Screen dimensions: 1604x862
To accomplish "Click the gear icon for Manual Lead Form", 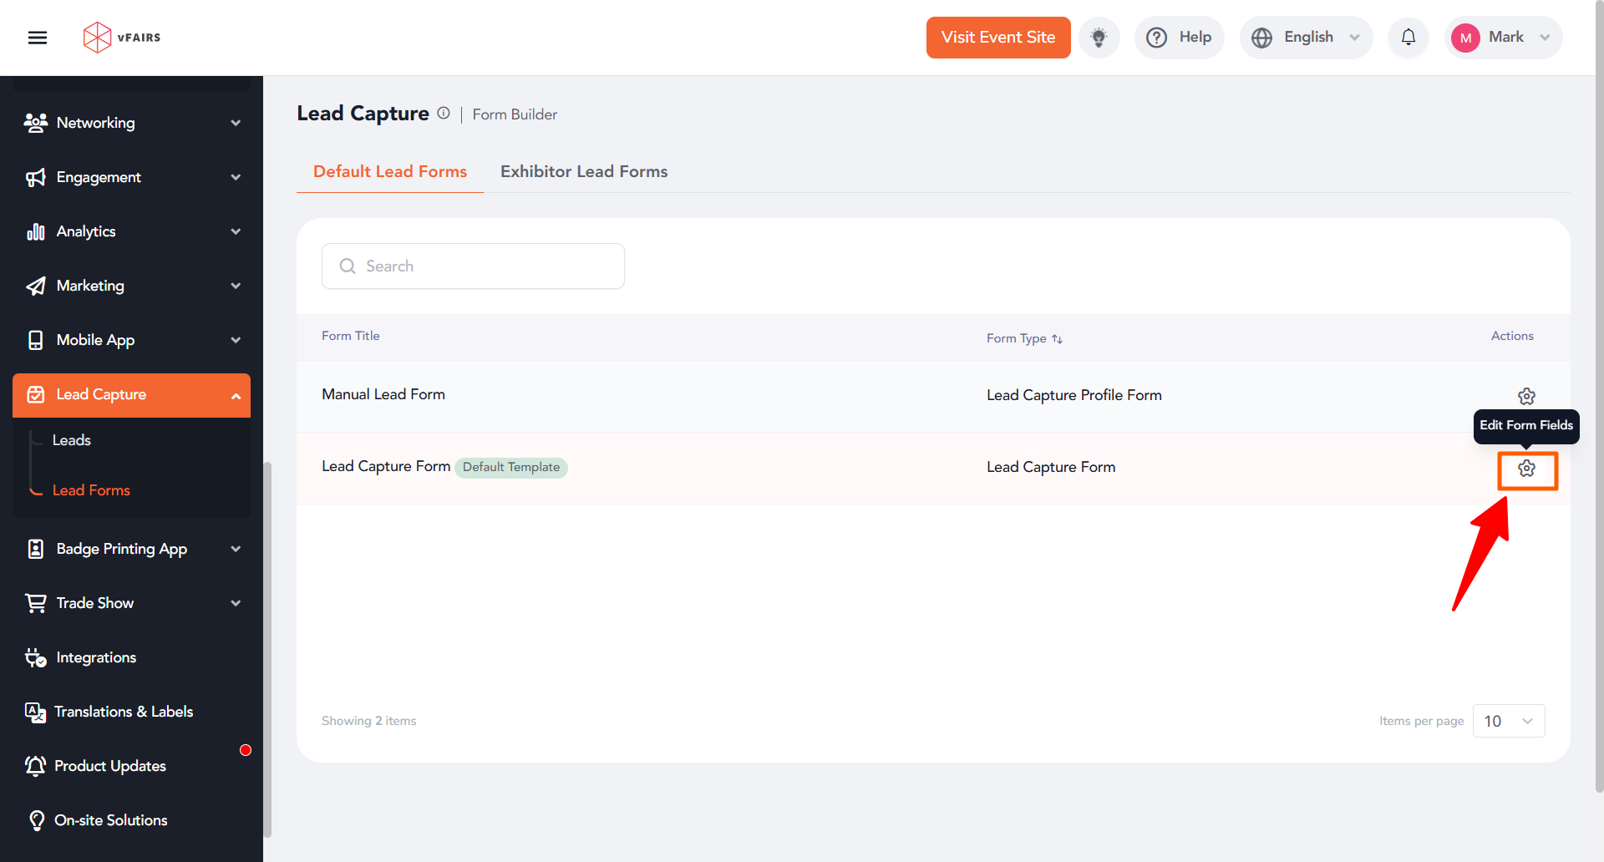I will coord(1526,396).
